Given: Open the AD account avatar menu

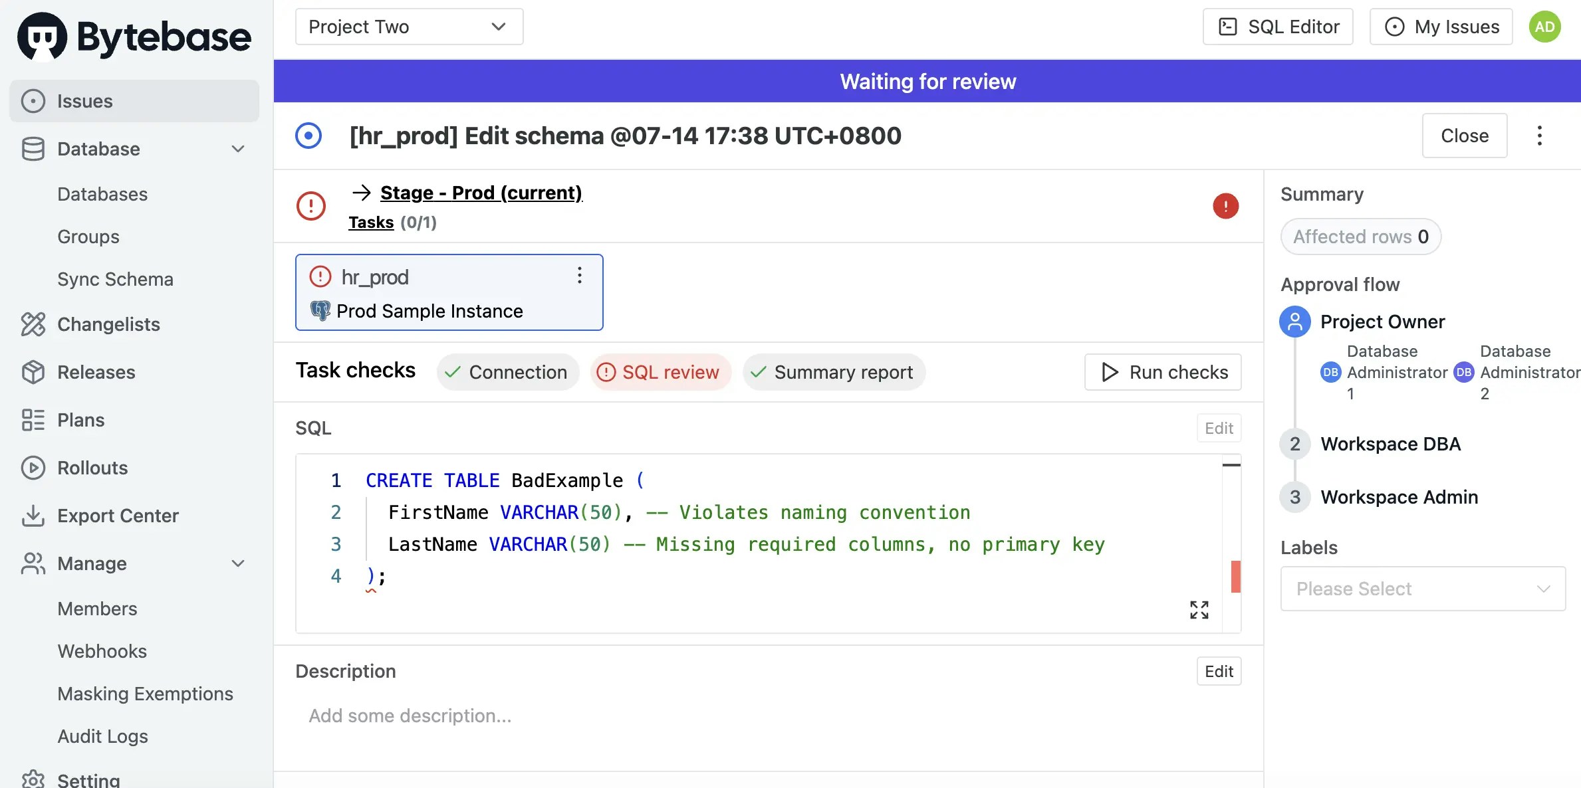Looking at the screenshot, I should click(1545, 27).
